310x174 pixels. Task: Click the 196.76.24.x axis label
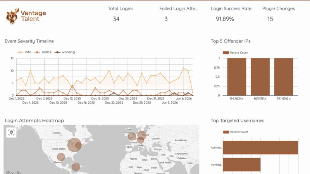[x=237, y=99]
